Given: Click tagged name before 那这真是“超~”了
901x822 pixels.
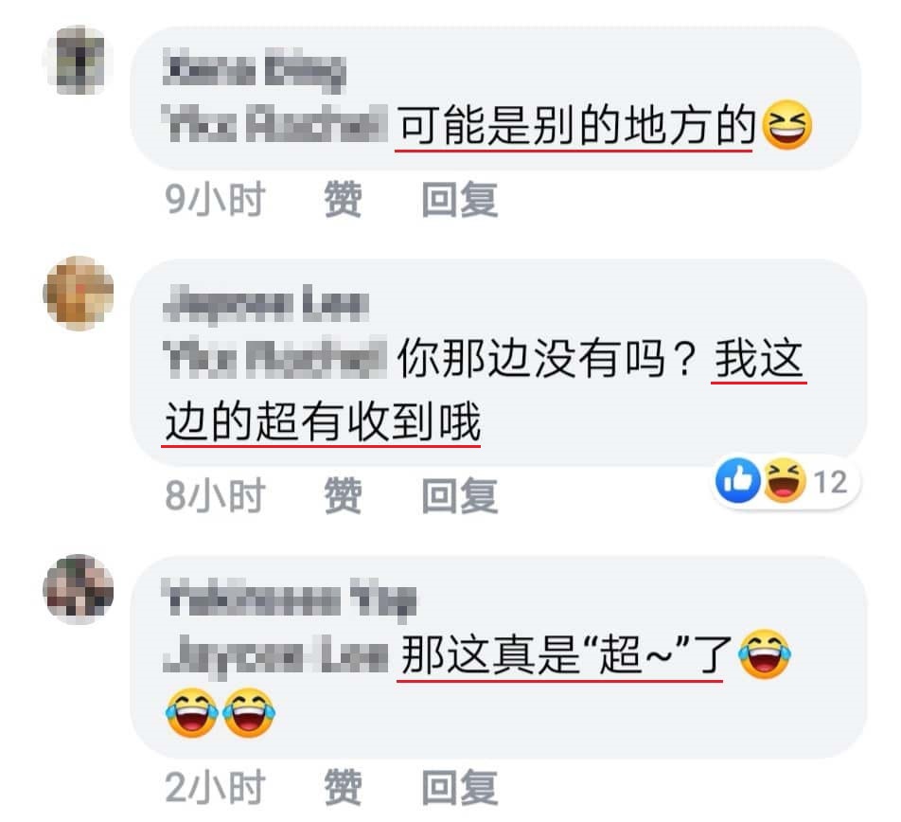Looking at the screenshot, I should click(276, 653).
